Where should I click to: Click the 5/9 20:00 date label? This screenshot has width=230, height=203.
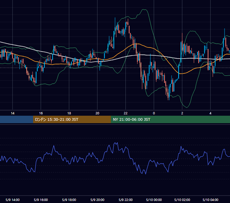[97, 200]
